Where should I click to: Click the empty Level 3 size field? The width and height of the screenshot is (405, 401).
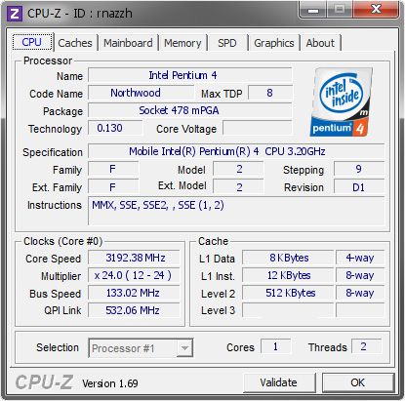pos(288,310)
